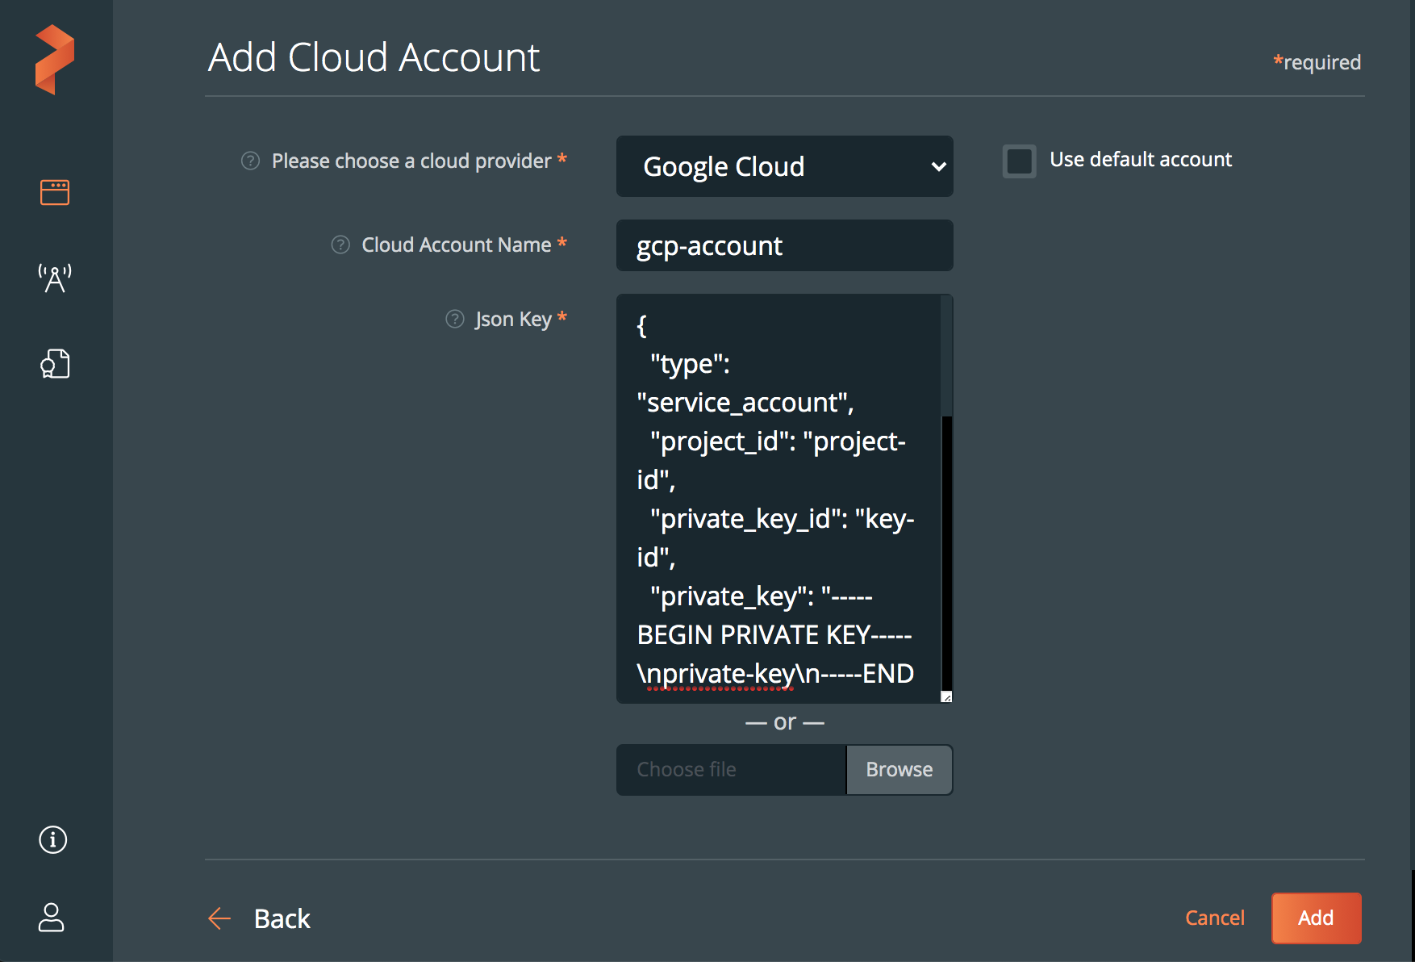Click help icon beside cloud provider label
The width and height of the screenshot is (1415, 962).
coord(251,161)
